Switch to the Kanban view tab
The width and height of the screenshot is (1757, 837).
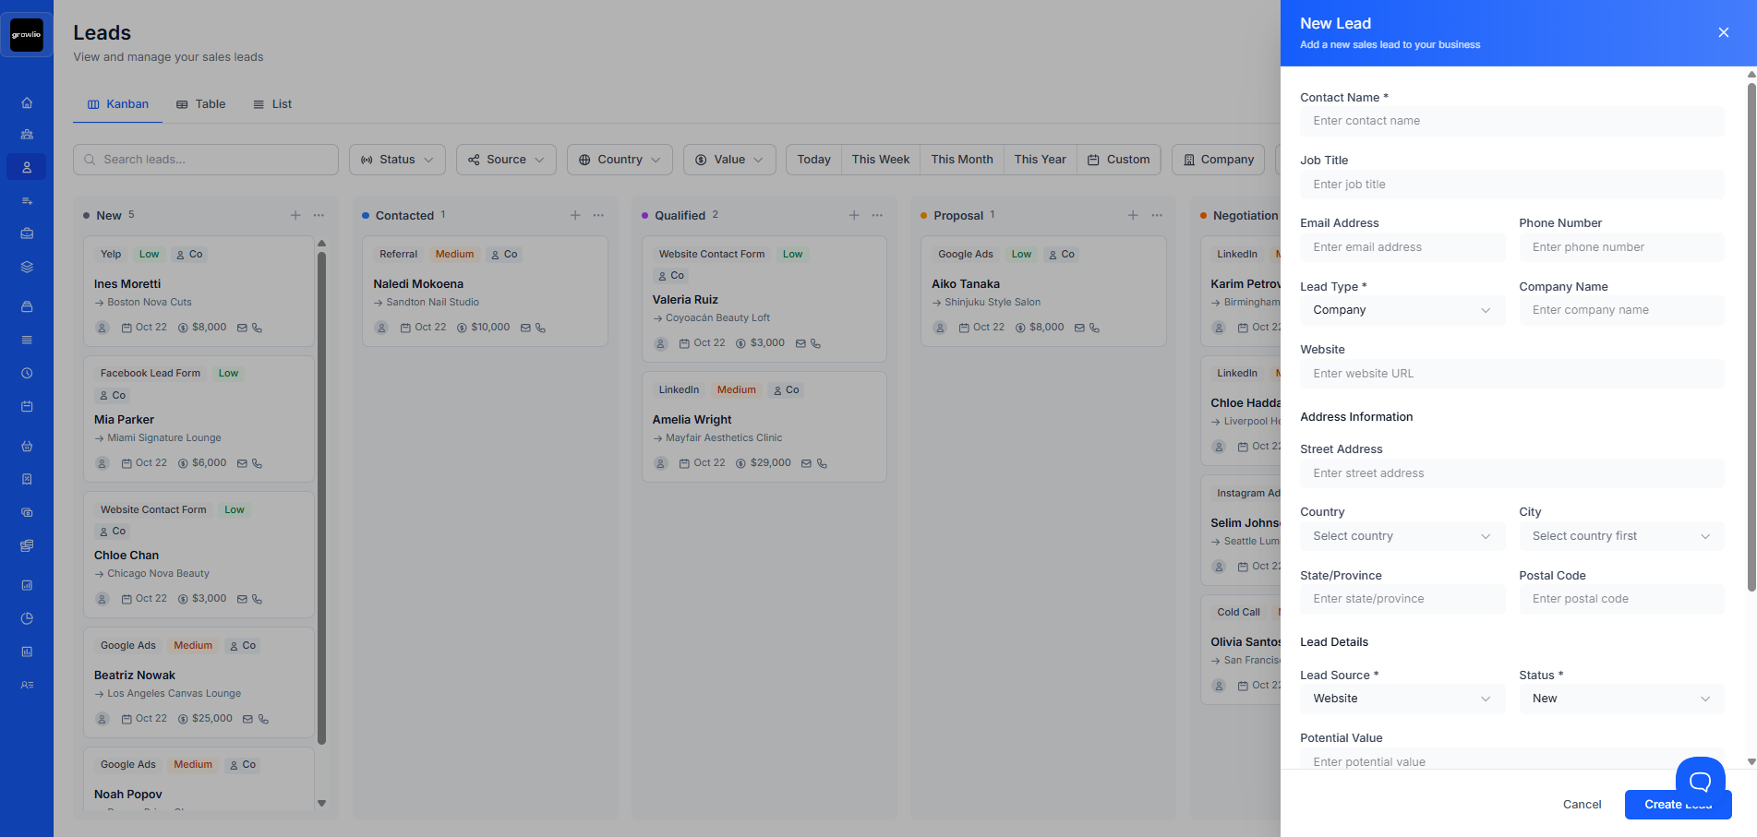118,104
